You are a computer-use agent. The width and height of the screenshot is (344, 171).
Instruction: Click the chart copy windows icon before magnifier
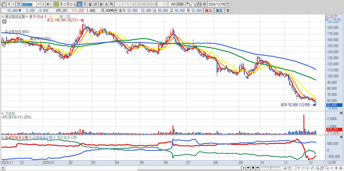[322, 168]
